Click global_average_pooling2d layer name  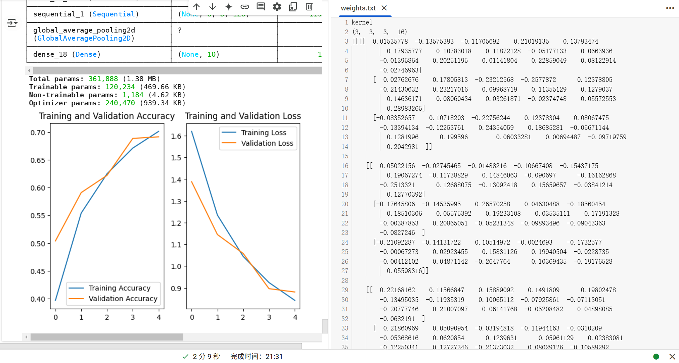[x=84, y=30]
